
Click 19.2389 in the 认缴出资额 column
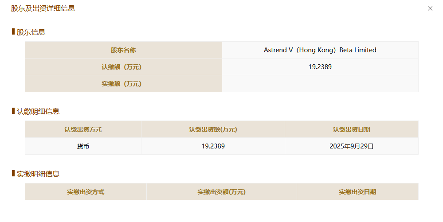click(213, 146)
